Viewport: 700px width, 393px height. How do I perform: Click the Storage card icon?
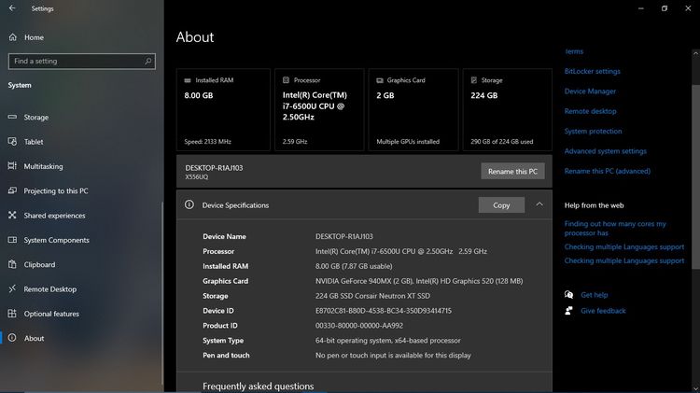pos(473,80)
